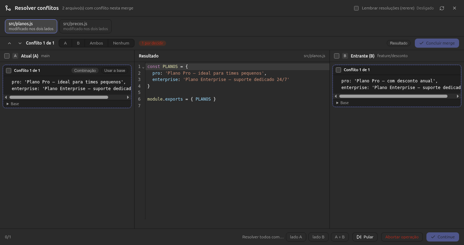Click the '1 por decidir' status badge
464x245 pixels.
[x=152, y=43]
